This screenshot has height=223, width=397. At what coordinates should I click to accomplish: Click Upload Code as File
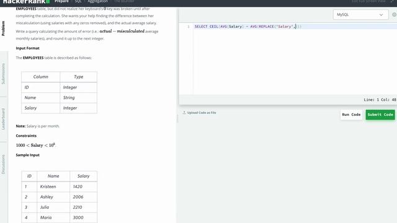click(200, 113)
